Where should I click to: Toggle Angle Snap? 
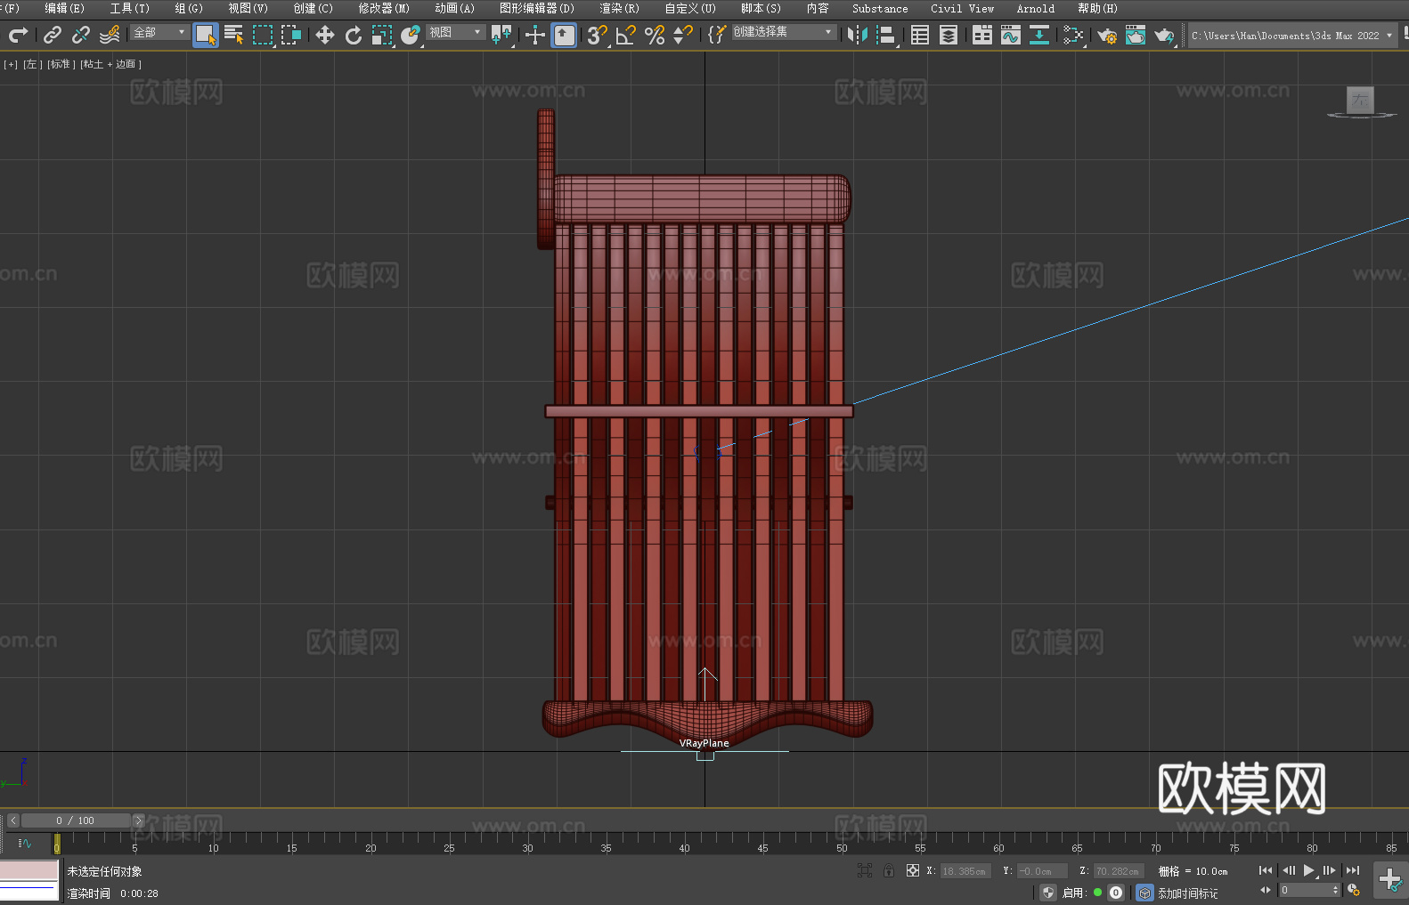tap(626, 35)
